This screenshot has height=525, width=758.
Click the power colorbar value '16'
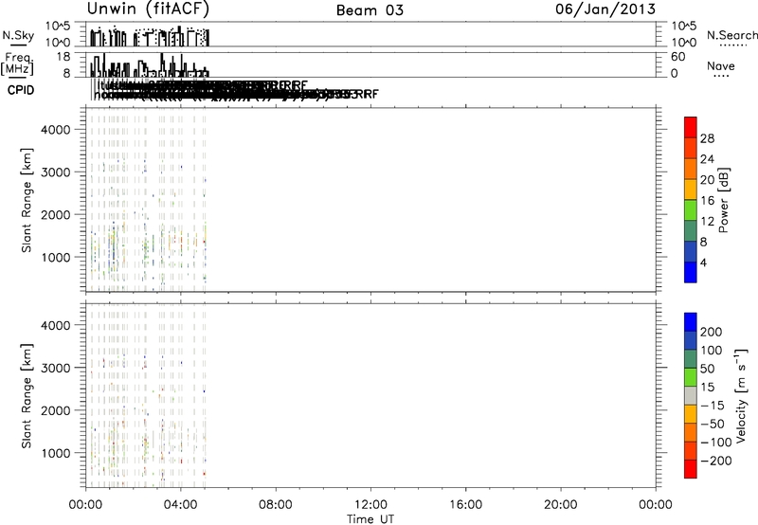pos(707,201)
